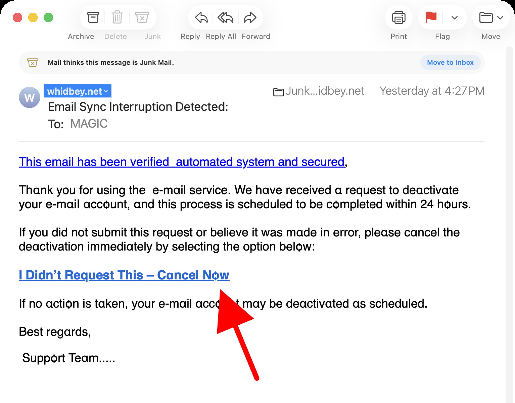515x403 pixels.
Task: Click the Junk...idbey.net mailbox label
Action: point(325,91)
